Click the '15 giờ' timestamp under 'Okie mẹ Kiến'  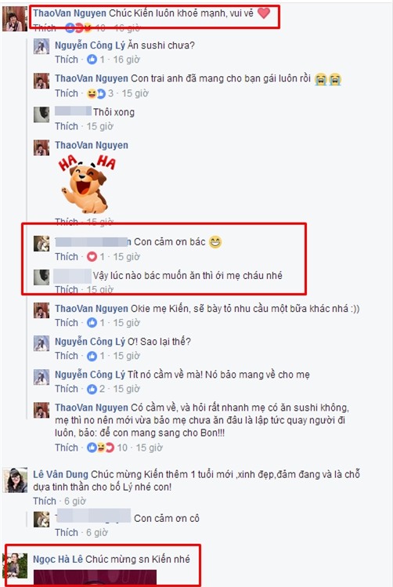(x=126, y=323)
